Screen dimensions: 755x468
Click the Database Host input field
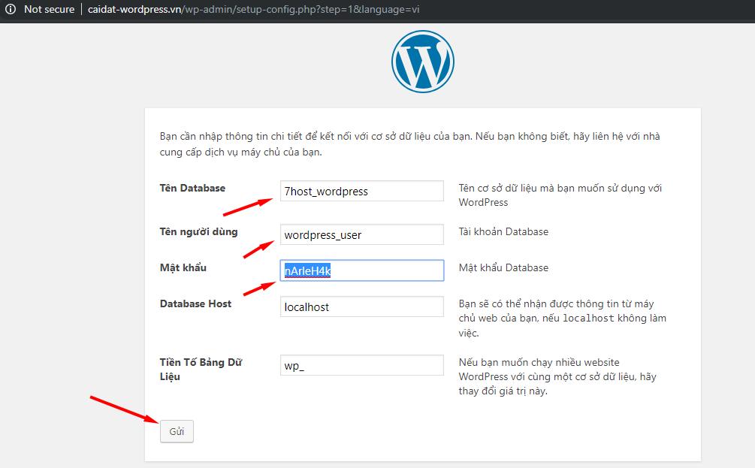click(x=361, y=306)
